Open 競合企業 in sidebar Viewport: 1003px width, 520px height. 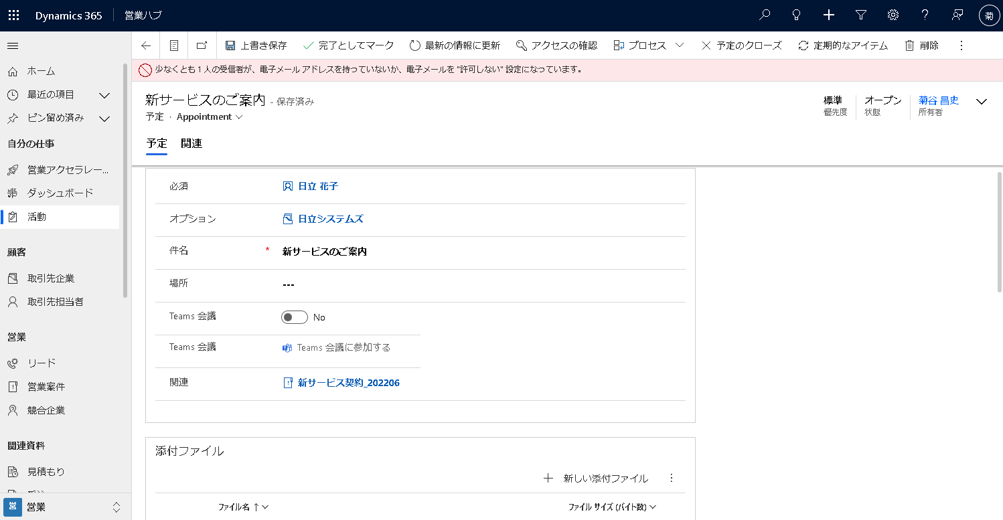pos(60,410)
